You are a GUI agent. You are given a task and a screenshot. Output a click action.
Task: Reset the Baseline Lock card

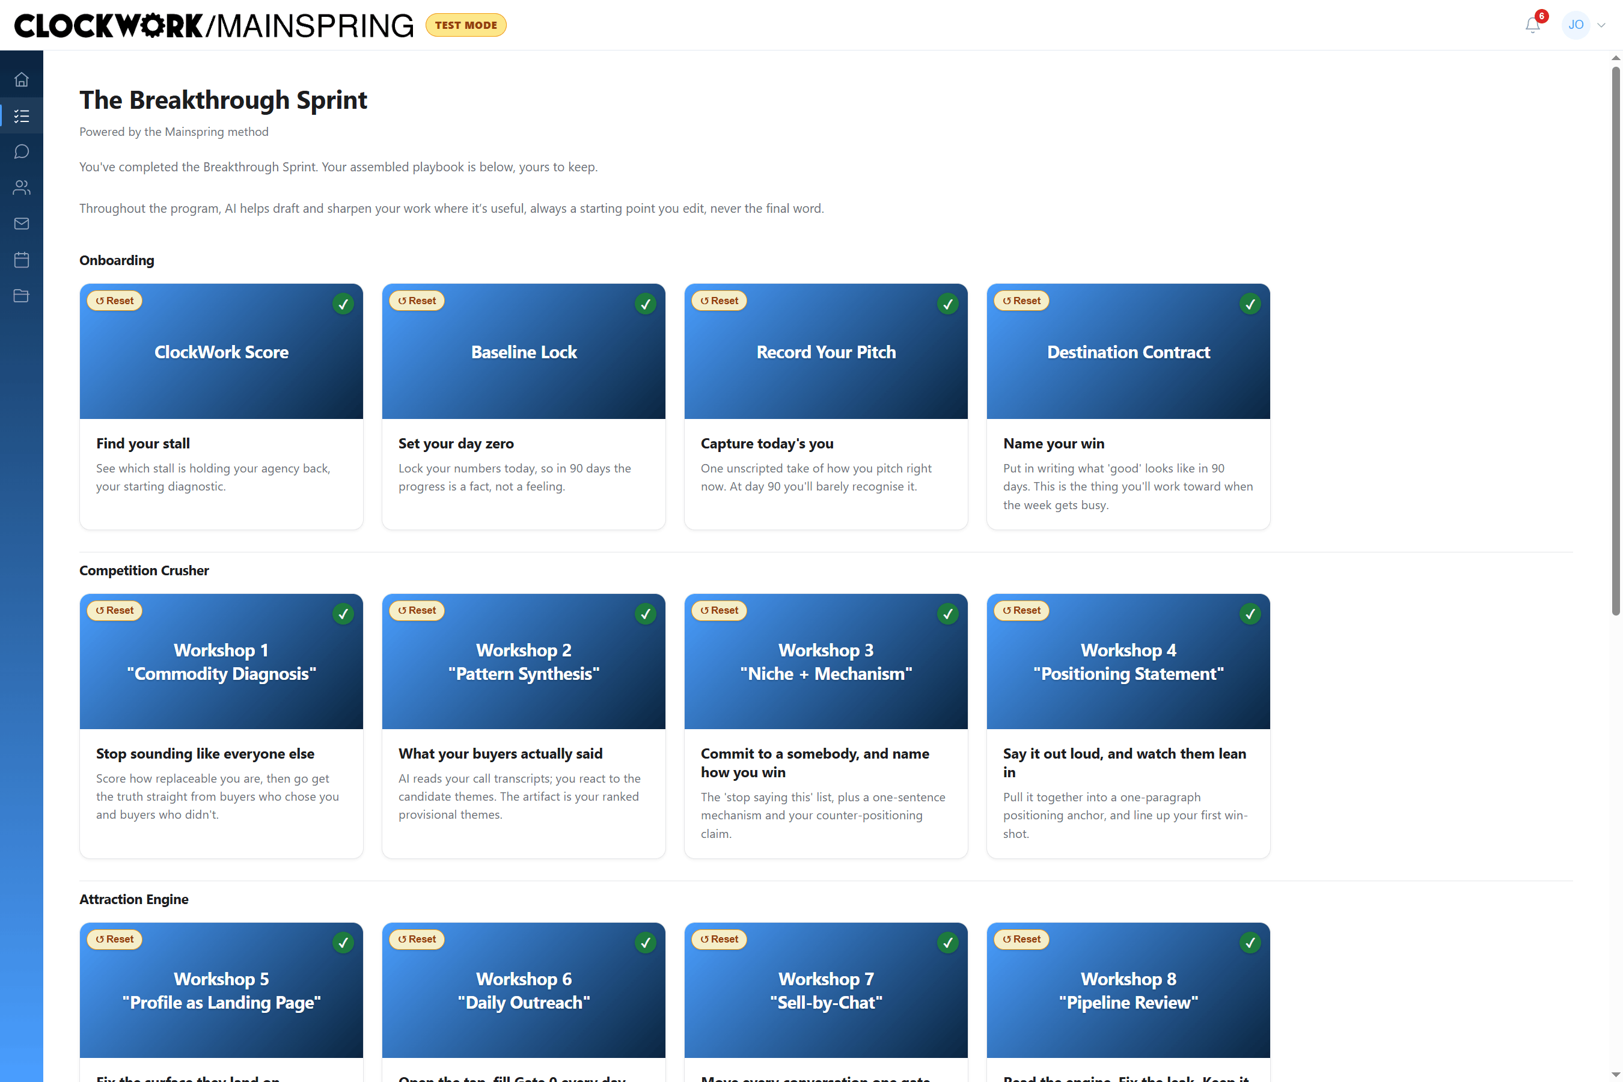pos(417,300)
